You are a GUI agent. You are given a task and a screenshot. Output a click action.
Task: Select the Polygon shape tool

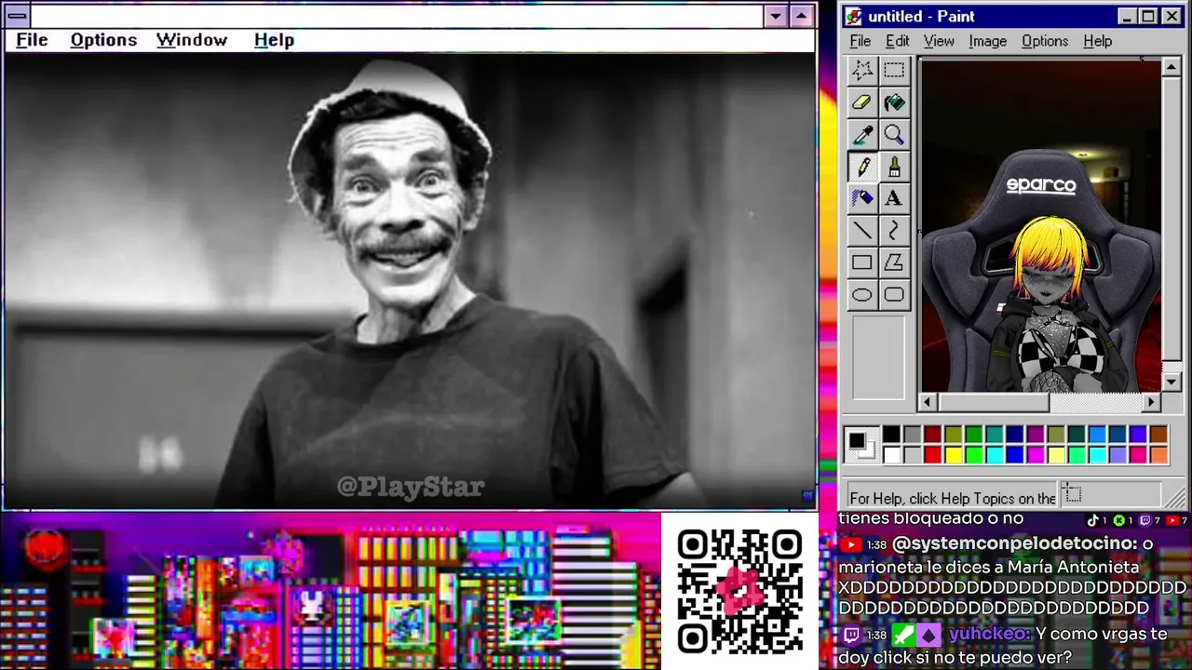click(894, 263)
